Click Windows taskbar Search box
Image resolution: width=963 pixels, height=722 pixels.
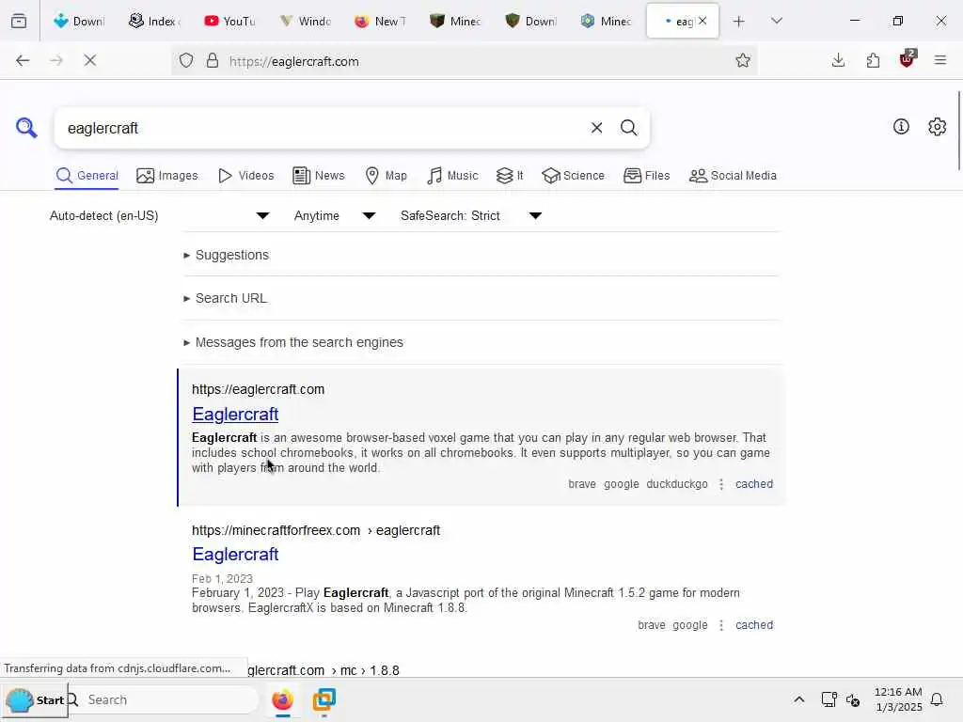coord(163,699)
